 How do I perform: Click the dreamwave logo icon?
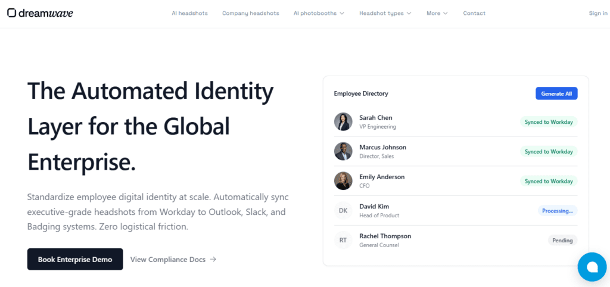[x=11, y=13]
